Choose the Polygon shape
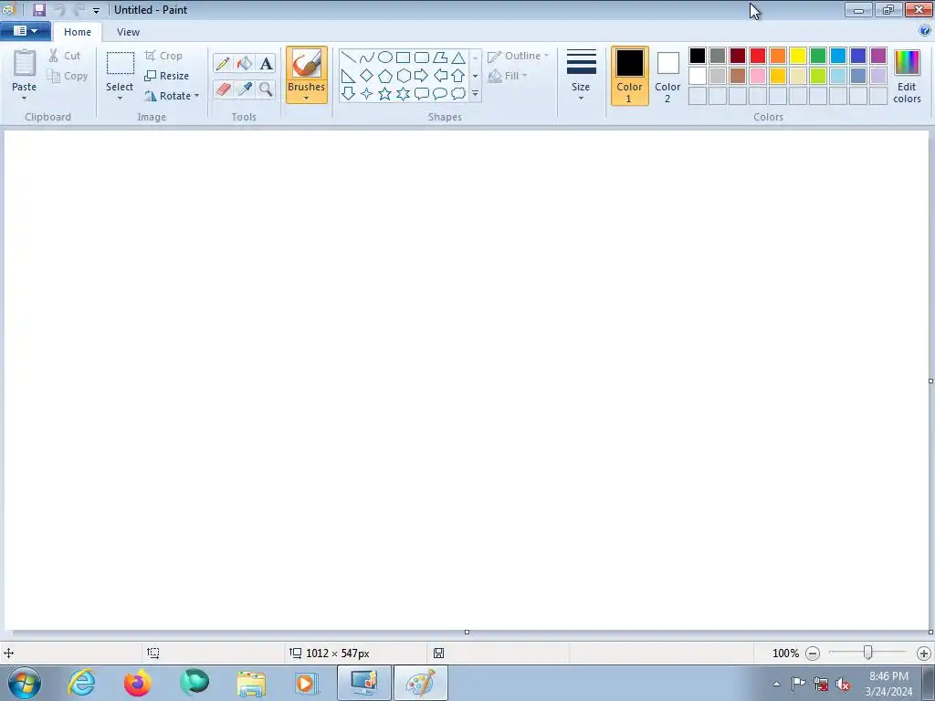Viewport: 935px width, 701px height. pos(440,58)
